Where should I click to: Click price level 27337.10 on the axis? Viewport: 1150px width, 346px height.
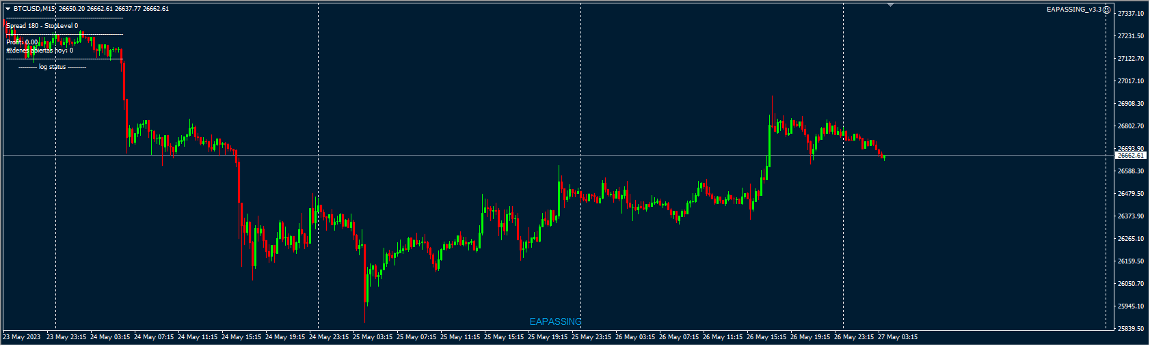pos(1131,14)
